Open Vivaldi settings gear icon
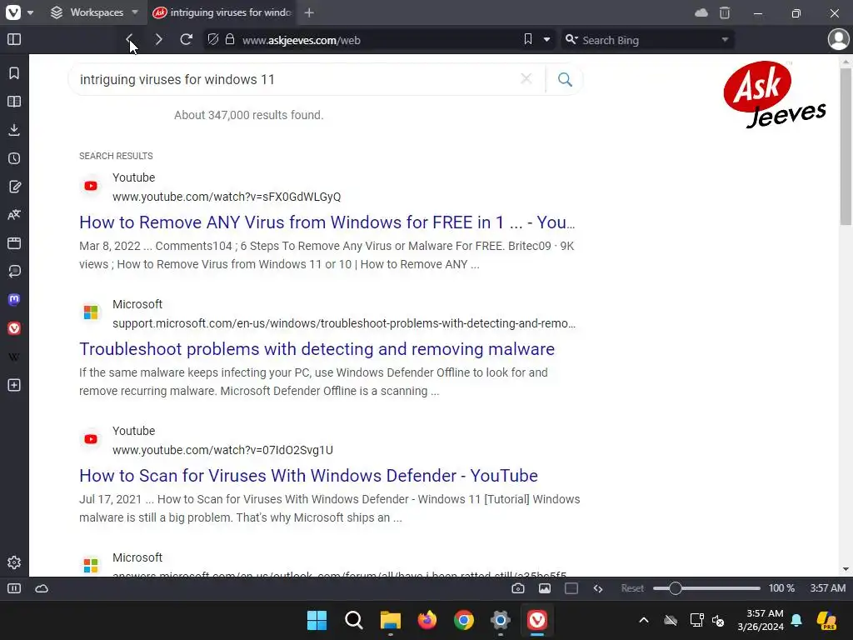853x640 pixels. coord(14,562)
